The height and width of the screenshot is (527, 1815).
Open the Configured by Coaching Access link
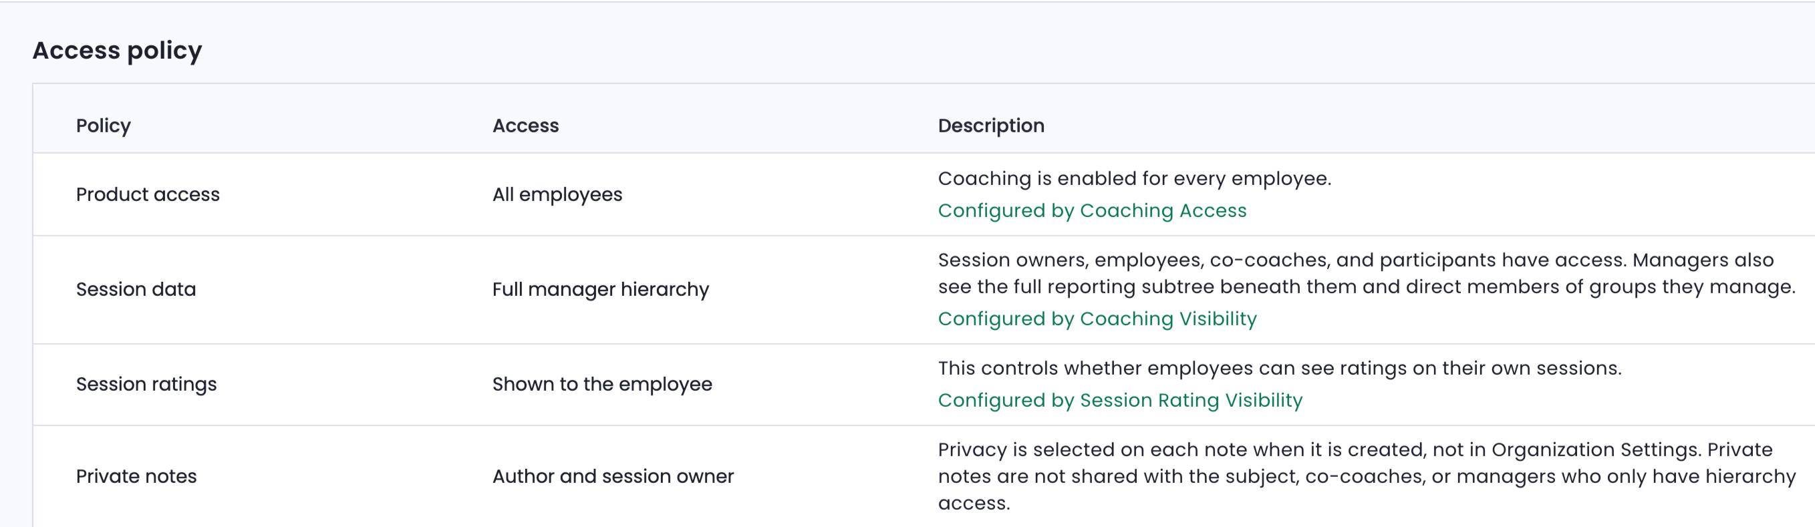1092,210
